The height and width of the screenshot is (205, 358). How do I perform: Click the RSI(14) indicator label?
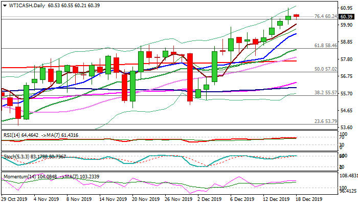[x=13, y=134]
